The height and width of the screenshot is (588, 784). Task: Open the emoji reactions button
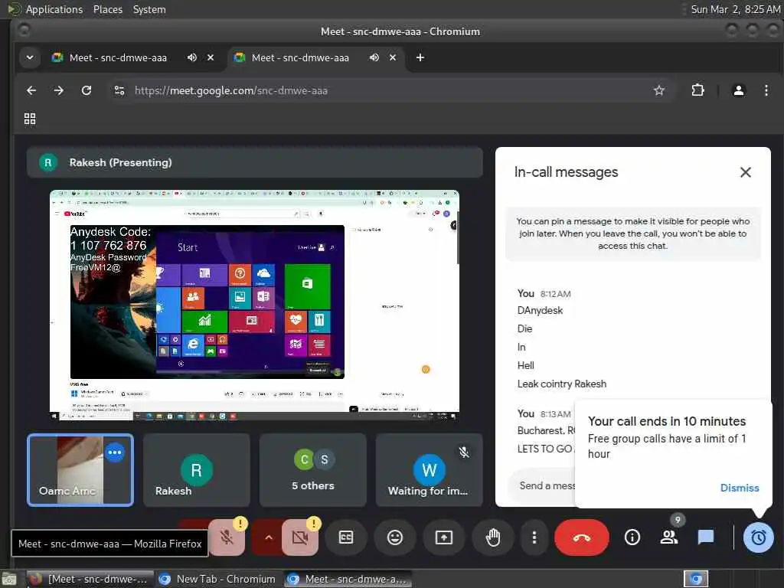(x=394, y=537)
